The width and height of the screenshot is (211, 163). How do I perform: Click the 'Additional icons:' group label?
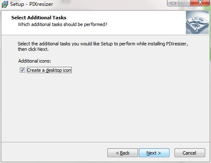(x=34, y=61)
